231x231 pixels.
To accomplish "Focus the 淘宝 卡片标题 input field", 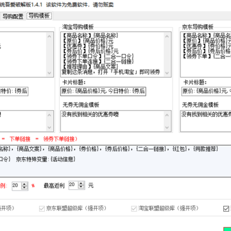I will [x=103, y=91].
